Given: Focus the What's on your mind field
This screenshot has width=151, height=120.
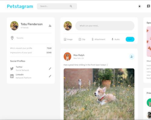Looking at the screenshot, I should click(105, 26).
